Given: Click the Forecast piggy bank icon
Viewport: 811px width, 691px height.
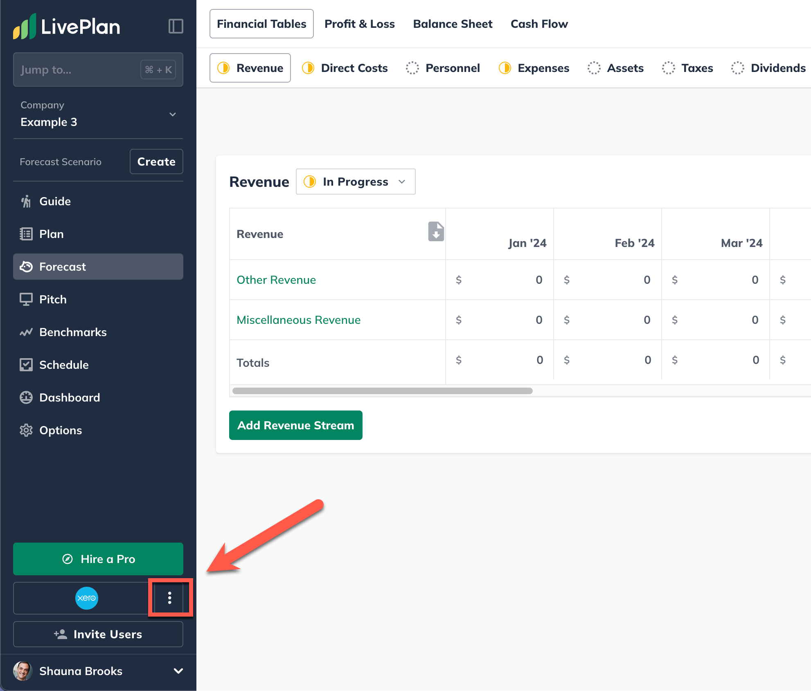Looking at the screenshot, I should tap(26, 267).
